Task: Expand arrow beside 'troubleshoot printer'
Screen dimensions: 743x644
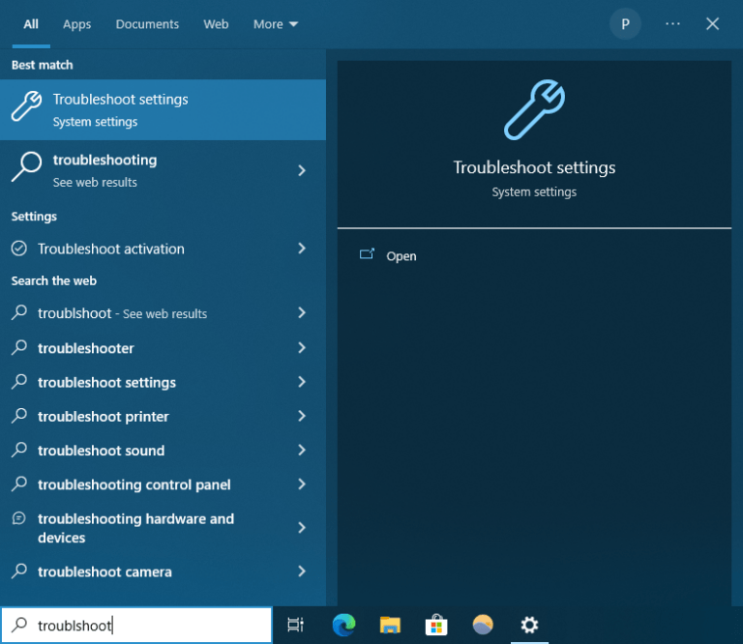Action: click(x=302, y=416)
